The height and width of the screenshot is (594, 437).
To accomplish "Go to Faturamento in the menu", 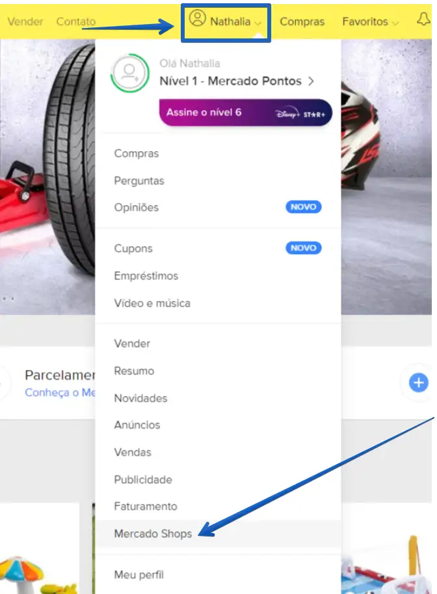I will (x=145, y=507).
